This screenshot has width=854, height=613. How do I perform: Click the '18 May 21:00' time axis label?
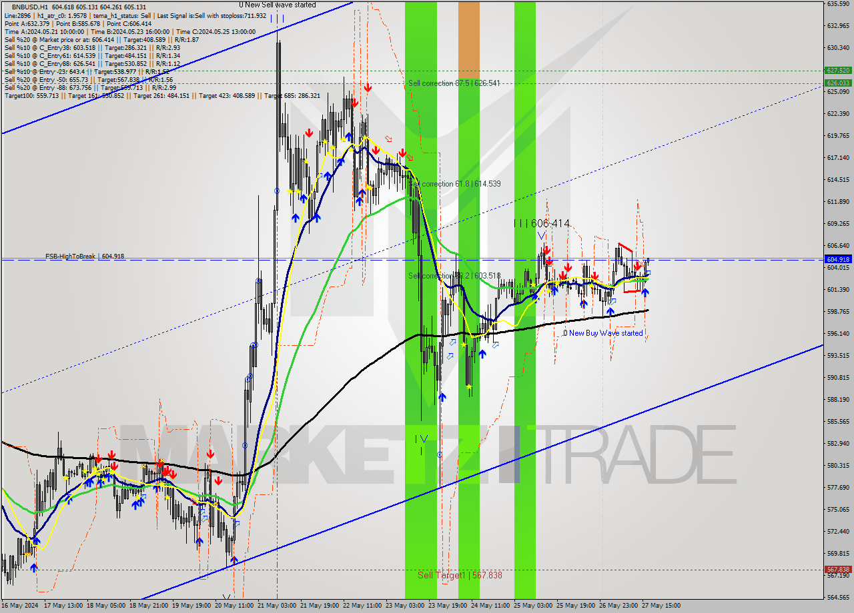pyautogui.click(x=149, y=606)
